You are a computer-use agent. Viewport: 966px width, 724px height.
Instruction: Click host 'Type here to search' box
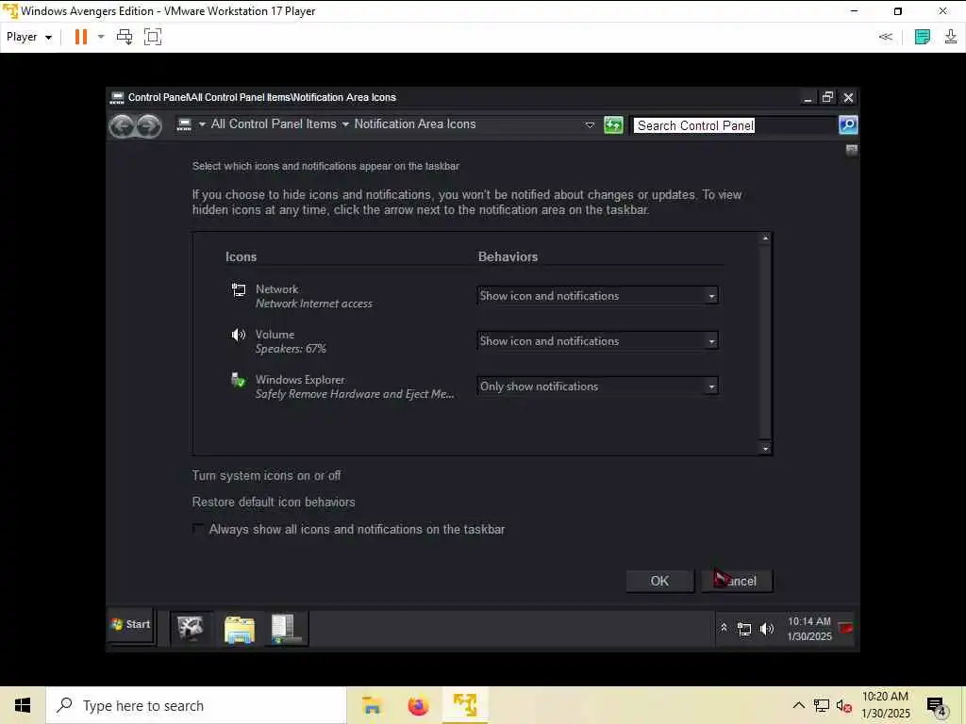pos(196,705)
